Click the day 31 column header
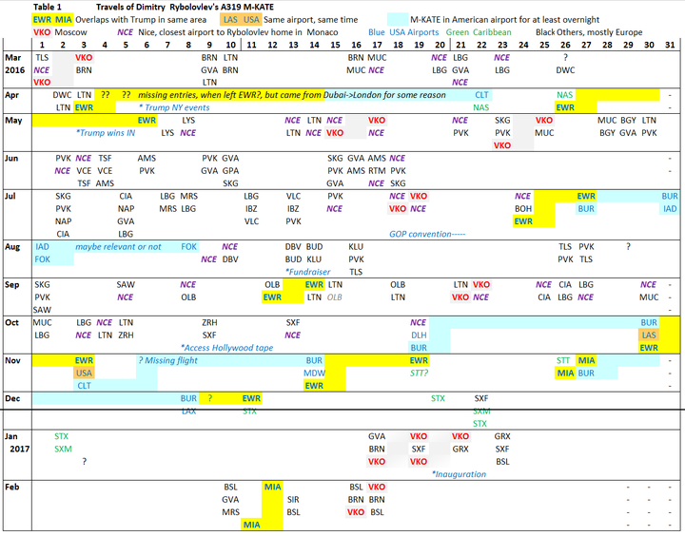Screen dimensions: 685x536 670,45
